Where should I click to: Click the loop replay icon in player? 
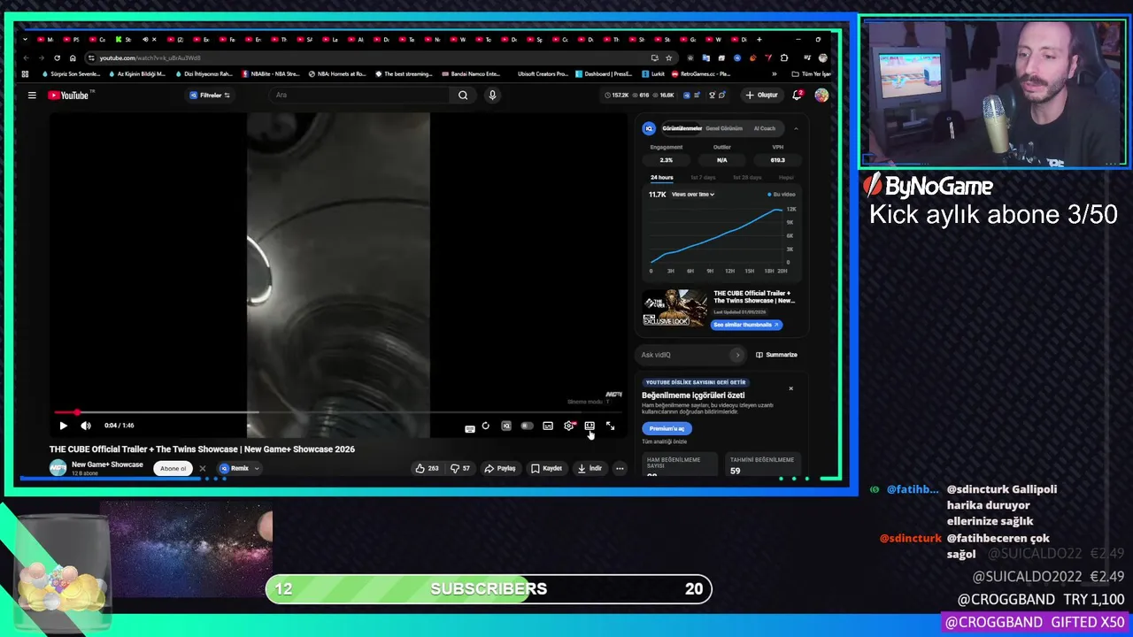(x=485, y=426)
